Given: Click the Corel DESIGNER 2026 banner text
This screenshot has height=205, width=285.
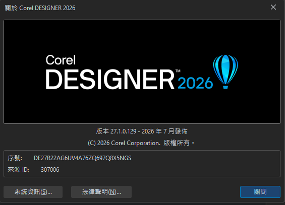Looking at the screenshot, I should tap(129, 73).
